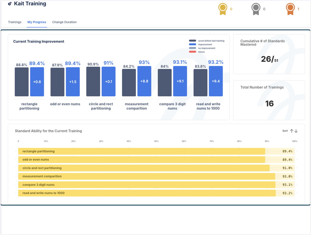Viewport: 311px width, 235px height.
Task: Click the 'no improvement' legend swatch
Action: [x=193, y=48]
